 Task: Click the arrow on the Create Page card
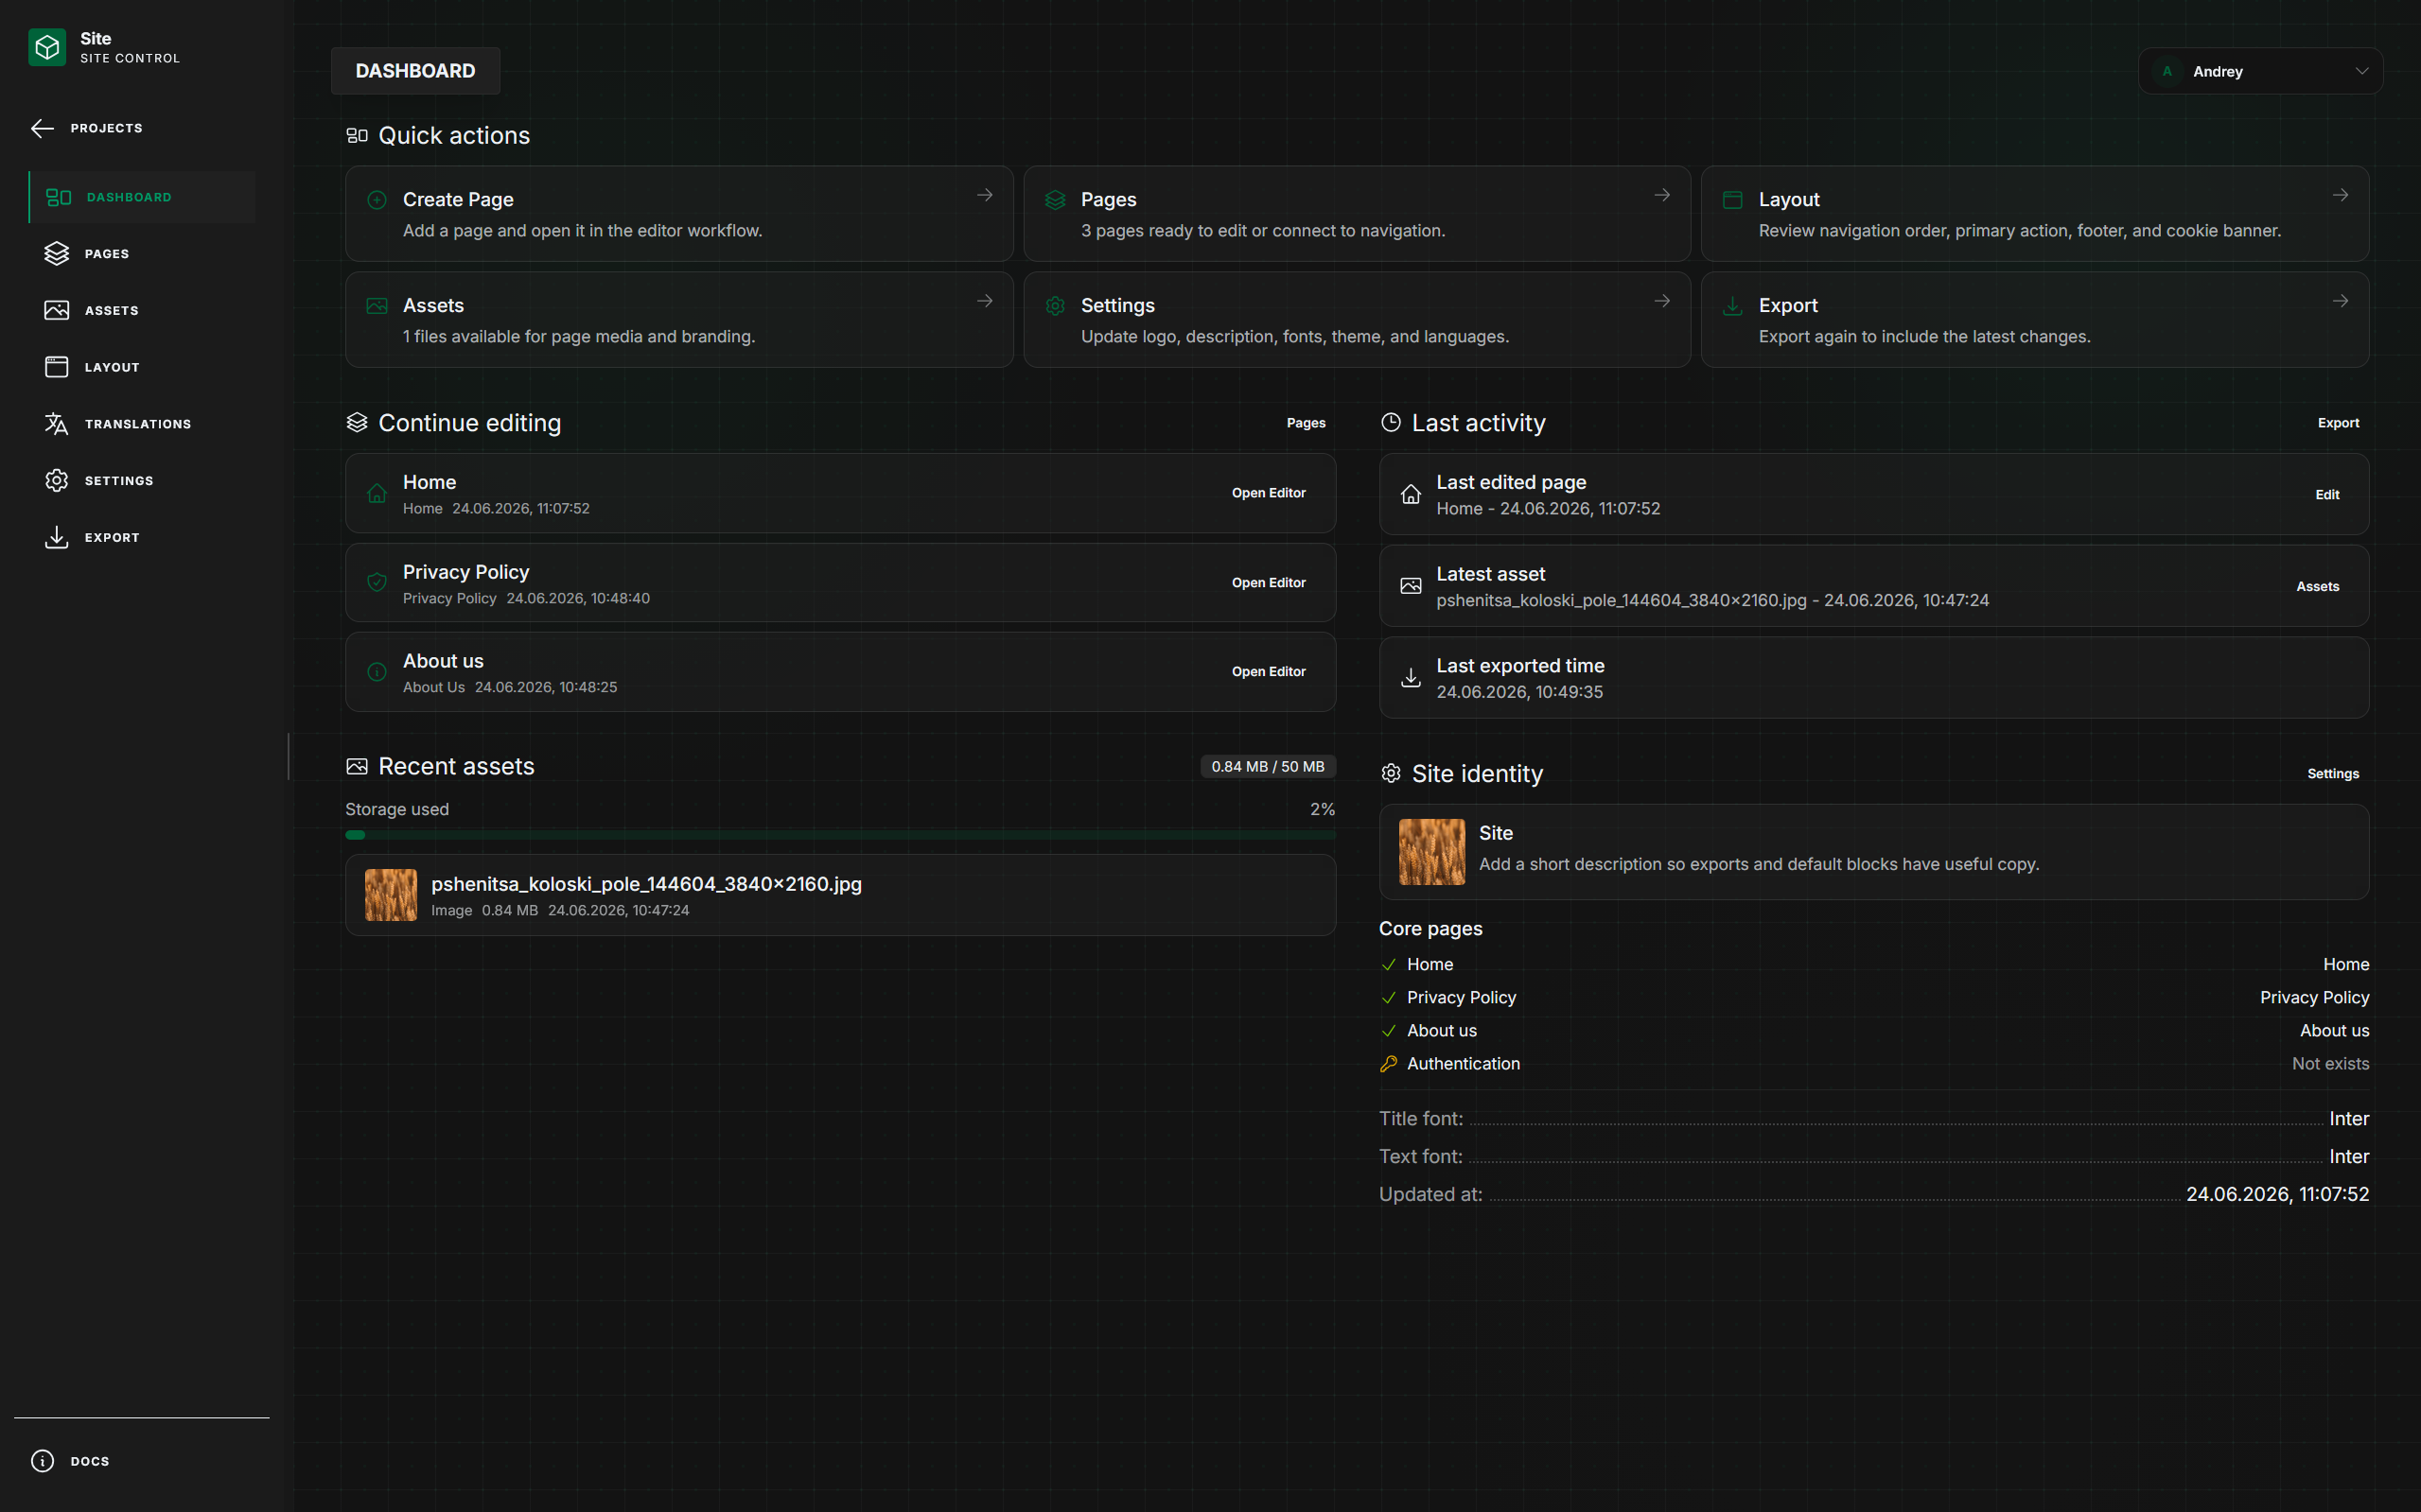coord(985,195)
